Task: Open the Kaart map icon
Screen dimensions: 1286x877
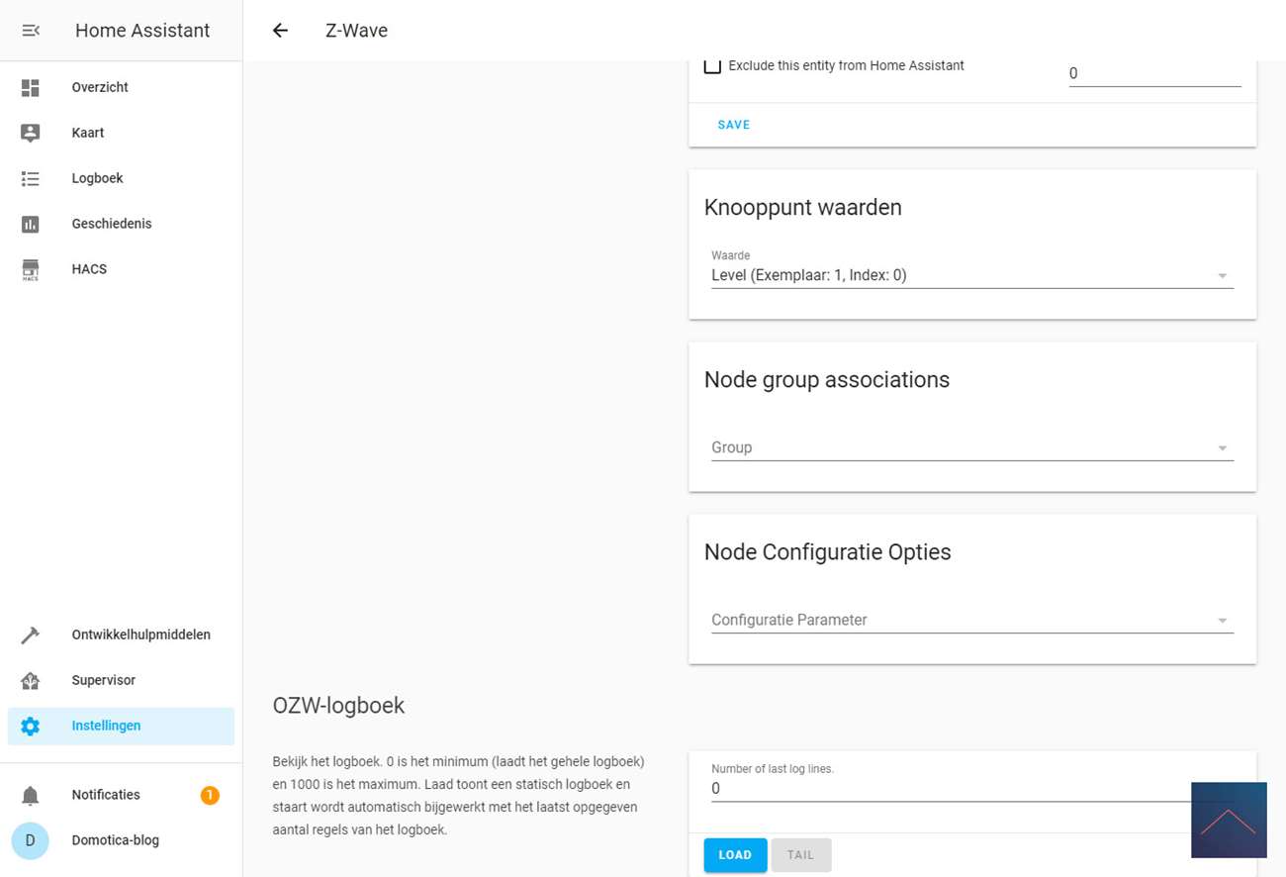Action: pyautogui.click(x=31, y=133)
